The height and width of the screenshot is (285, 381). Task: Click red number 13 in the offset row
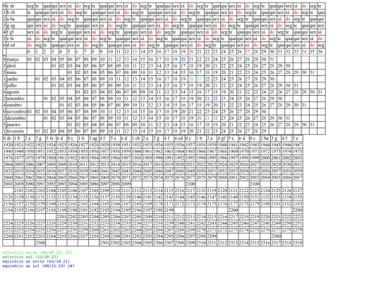tap(135, 51)
